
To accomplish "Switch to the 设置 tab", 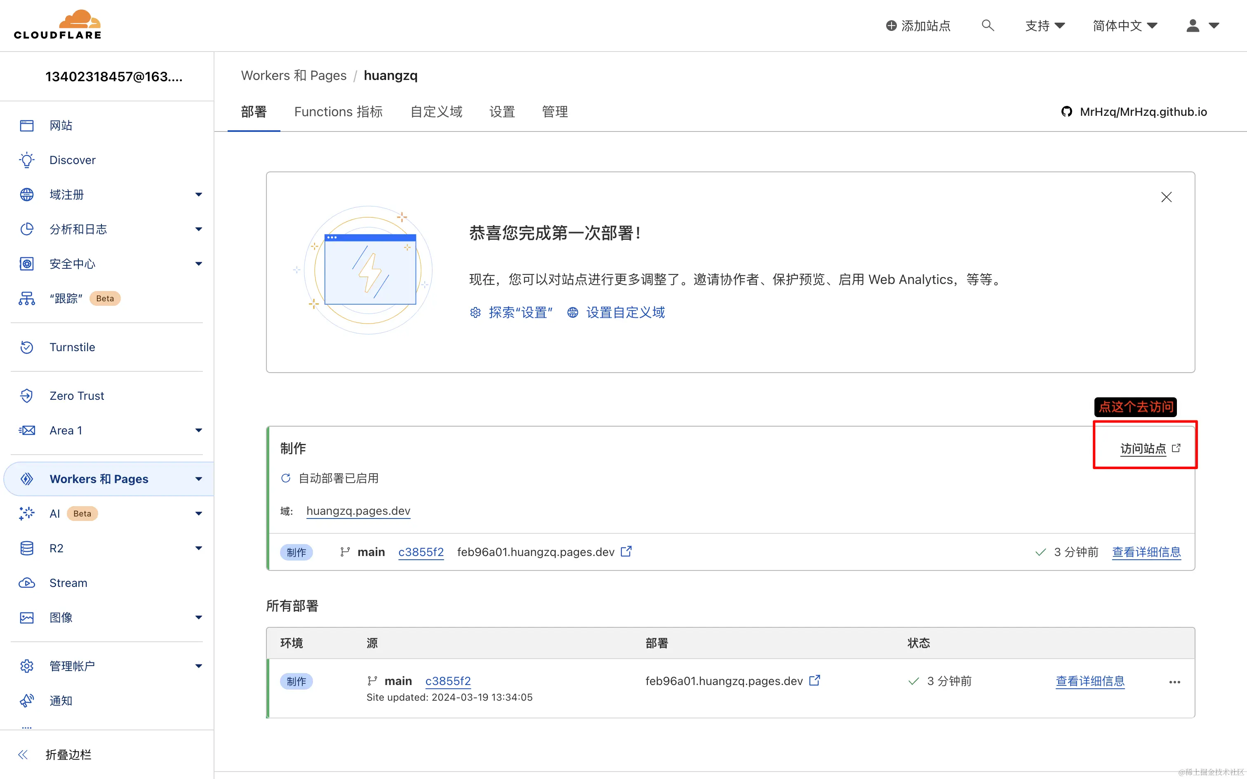I will 502,112.
